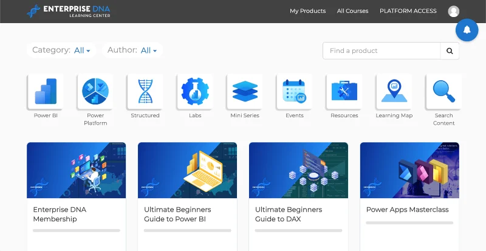Click the Find a product field
Screen dimensions: 486x251
pos(382,51)
